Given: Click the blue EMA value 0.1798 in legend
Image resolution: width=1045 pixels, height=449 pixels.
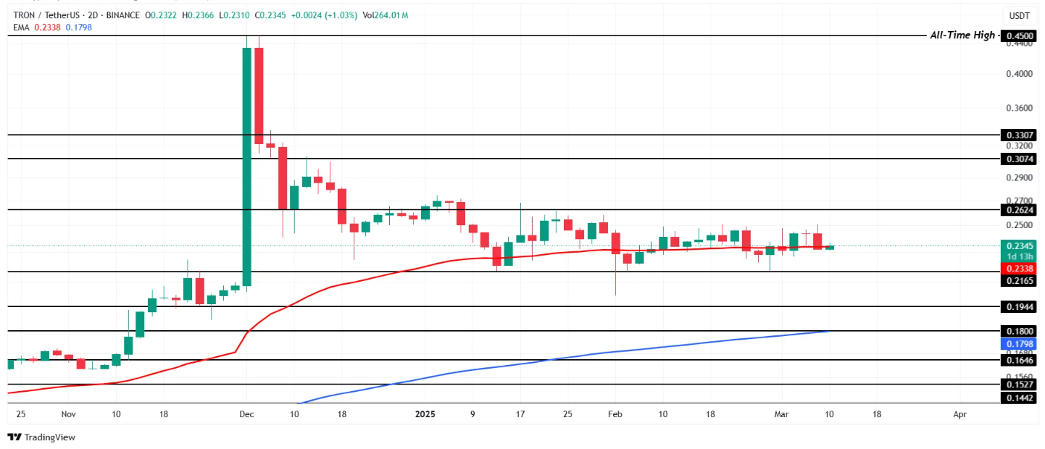Looking at the screenshot, I should pyautogui.click(x=78, y=27).
